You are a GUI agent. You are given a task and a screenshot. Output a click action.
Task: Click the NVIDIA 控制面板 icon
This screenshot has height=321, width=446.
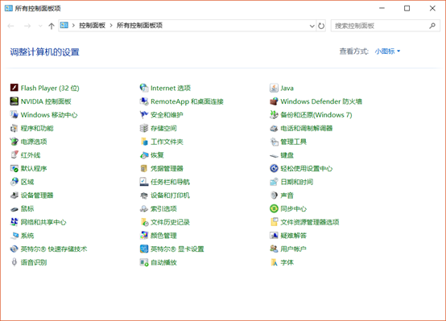pyautogui.click(x=14, y=101)
